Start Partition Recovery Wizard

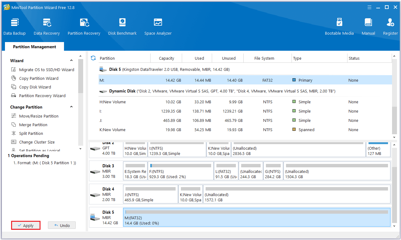click(x=42, y=96)
